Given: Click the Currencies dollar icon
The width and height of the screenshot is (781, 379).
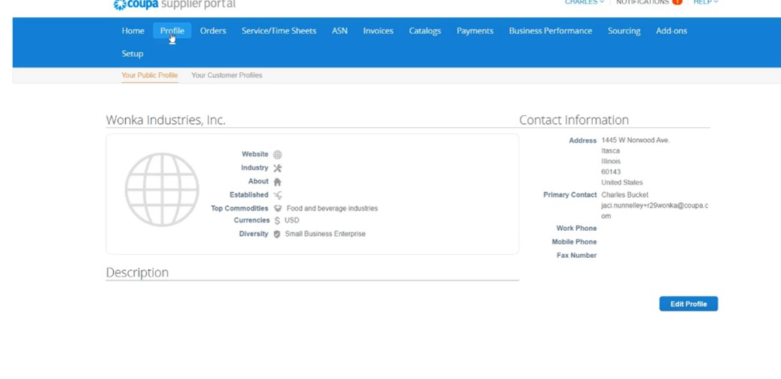Looking at the screenshot, I should pos(277,221).
